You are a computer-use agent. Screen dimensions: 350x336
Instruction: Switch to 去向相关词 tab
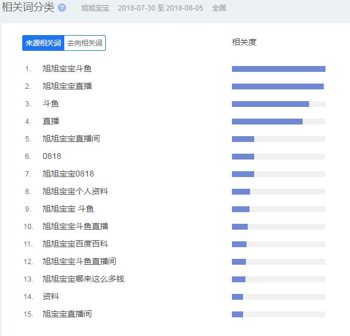click(x=85, y=43)
